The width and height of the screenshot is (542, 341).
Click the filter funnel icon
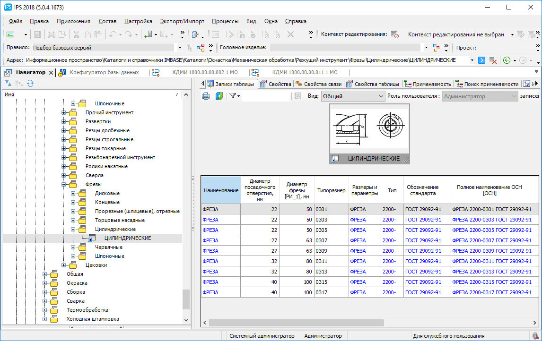233,96
